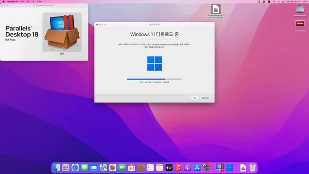Click the Windows 11 VM icon in the Dock
309x174 pixels.
(x=230, y=168)
